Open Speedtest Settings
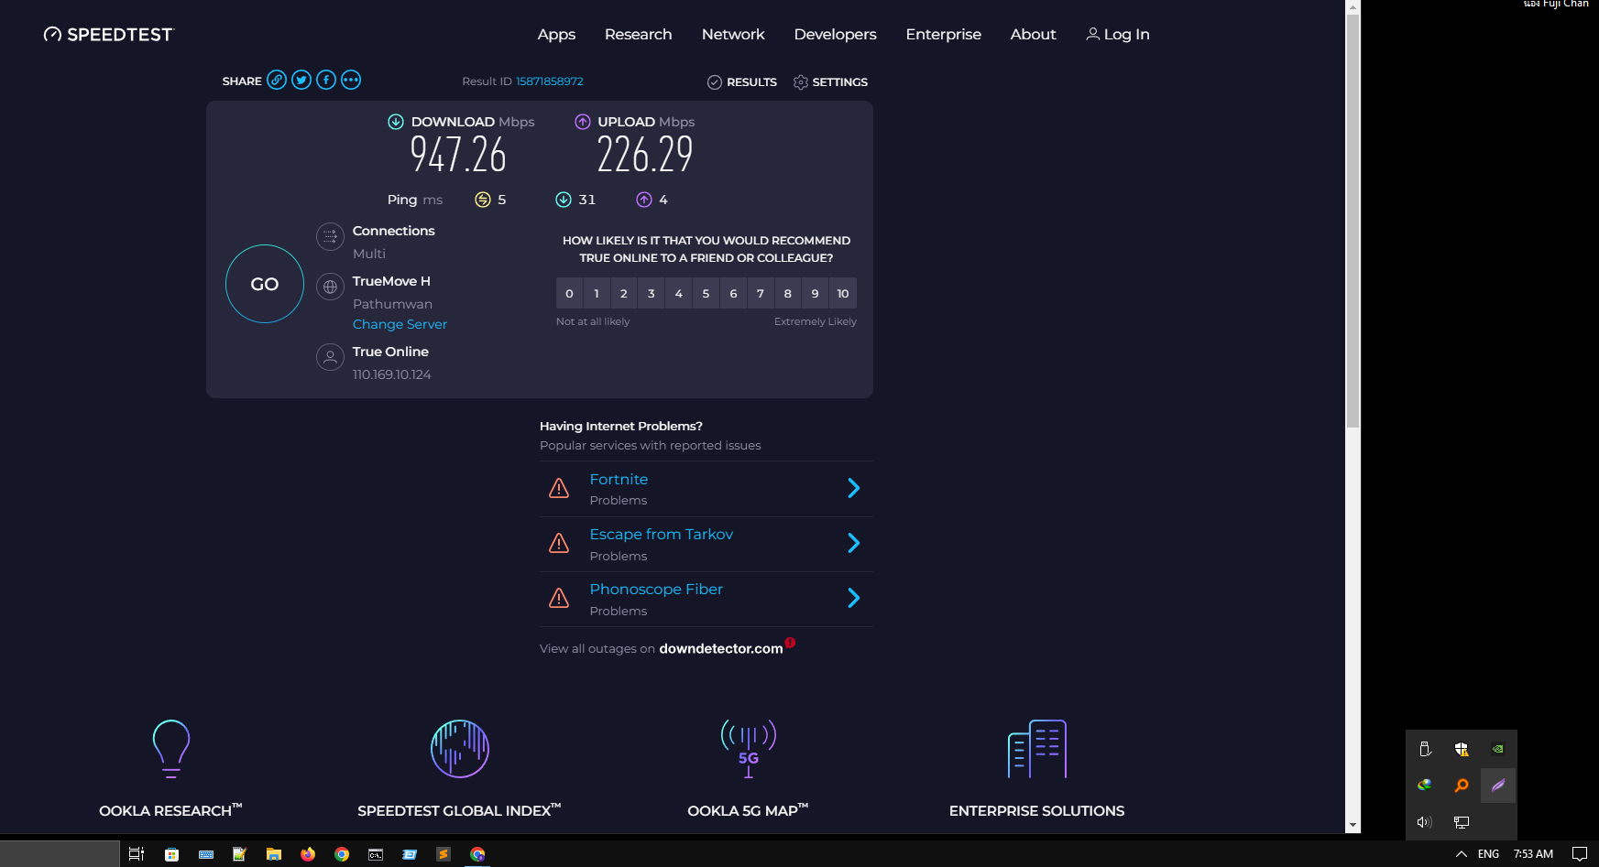1599x867 pixels. (x=830, y=82)
